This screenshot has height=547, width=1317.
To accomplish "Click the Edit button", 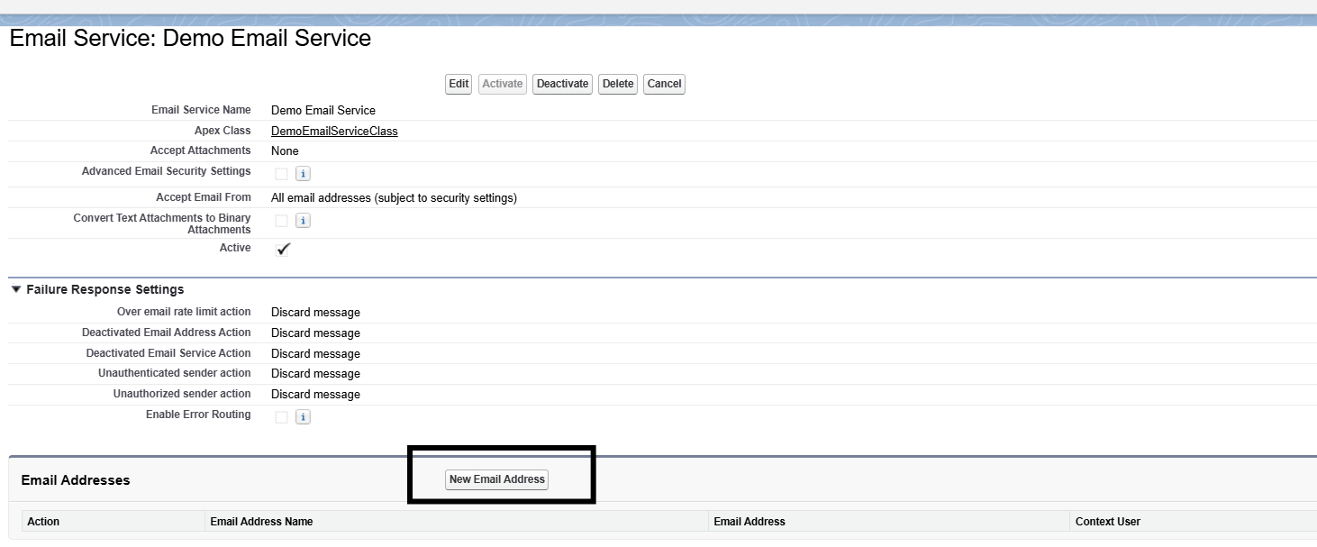I will [458, 83].
